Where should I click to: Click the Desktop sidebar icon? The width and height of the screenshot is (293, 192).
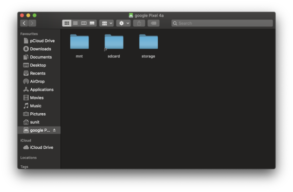click(x=26, y=65)
